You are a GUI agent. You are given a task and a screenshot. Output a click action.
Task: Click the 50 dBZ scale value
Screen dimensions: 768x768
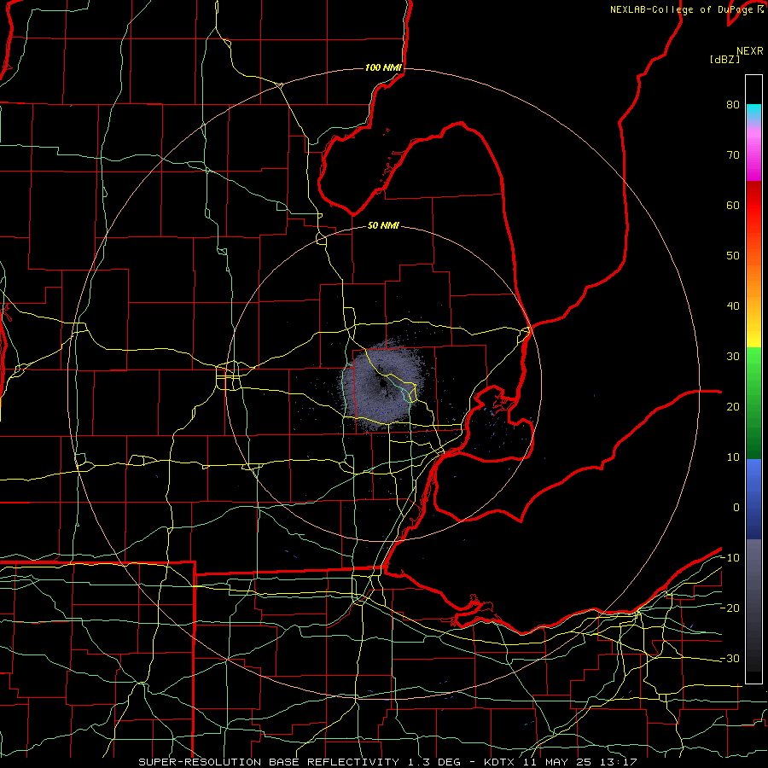(733, 256)
